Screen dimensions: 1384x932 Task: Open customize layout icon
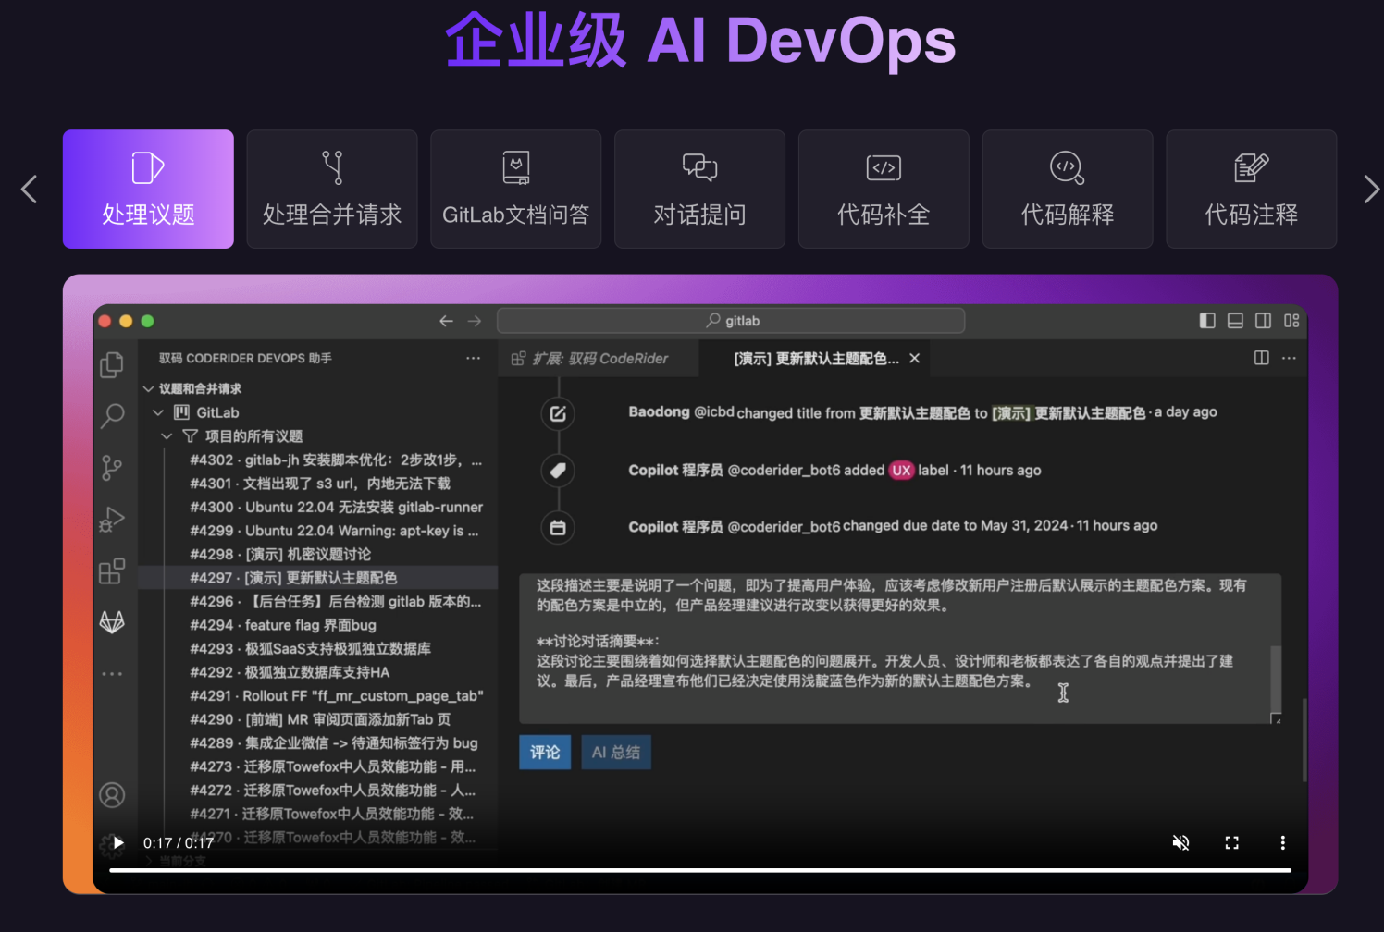1291,321
